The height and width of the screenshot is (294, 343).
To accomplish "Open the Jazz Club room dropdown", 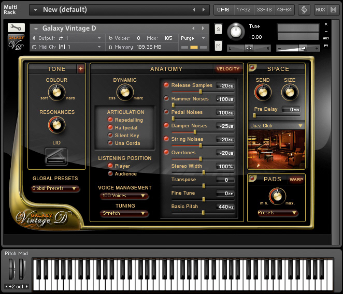I will pyautogui.click(x=277, y=126).
